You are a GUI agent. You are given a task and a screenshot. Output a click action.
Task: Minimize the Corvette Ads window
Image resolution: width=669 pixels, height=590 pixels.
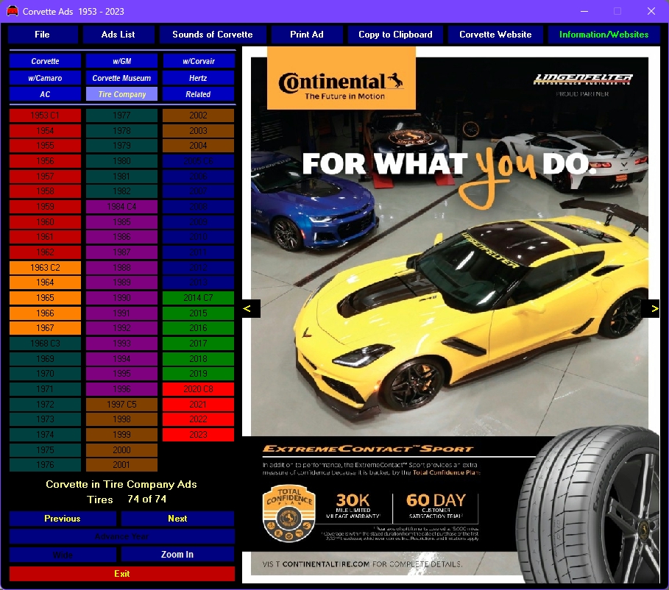pyautogui.click(x=584, y=11)
